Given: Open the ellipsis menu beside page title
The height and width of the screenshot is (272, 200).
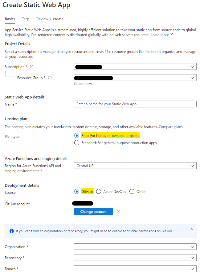Looking at the screenshot, I should pos(79,5).
